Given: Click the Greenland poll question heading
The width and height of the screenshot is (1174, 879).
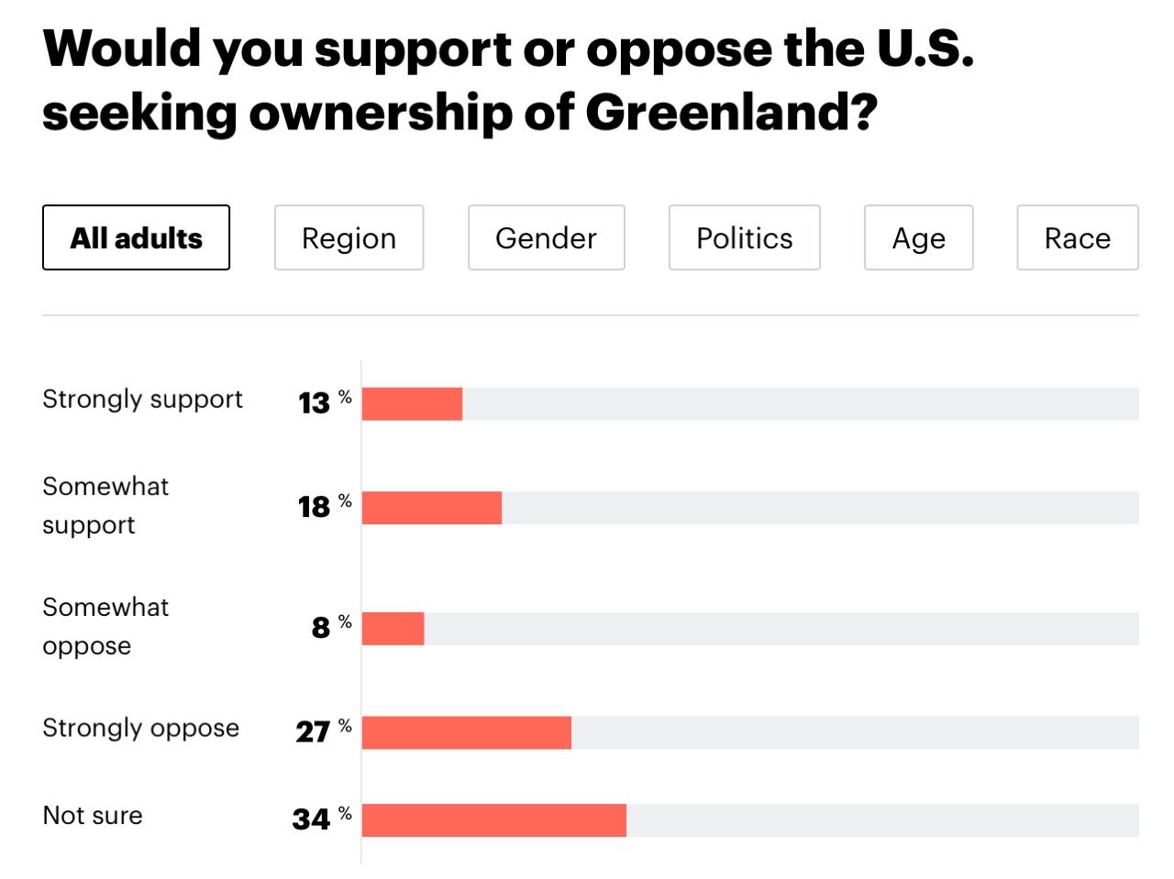Looking at the screenshot, I should tap(508, 80).
